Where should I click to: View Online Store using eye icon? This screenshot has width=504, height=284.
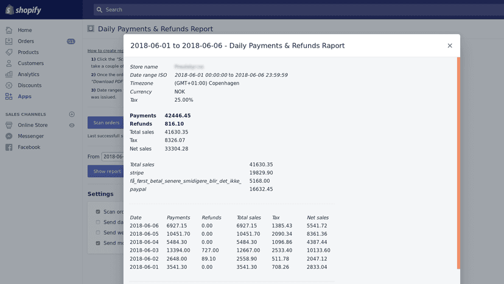pyautogui.click(x=72, y=126)
